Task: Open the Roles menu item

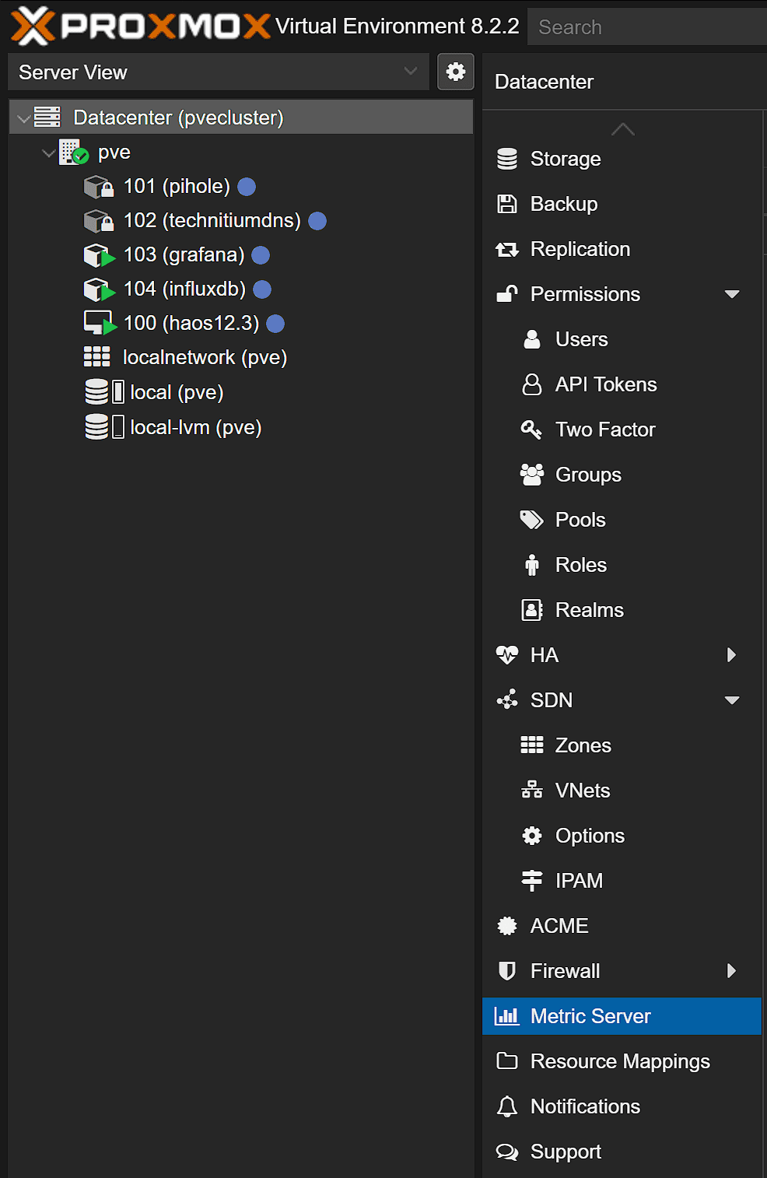Action: pos(622,565)
